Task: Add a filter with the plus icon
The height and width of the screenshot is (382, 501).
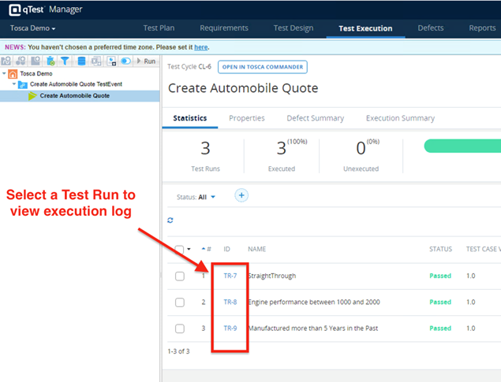Action: [x=241, y=195]
